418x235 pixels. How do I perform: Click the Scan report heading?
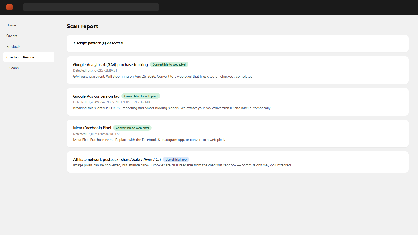(x=83, y=26)
